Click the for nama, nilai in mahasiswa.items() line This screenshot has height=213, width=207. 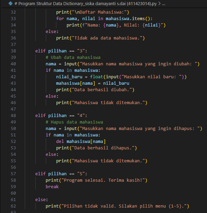pos(104,19)
